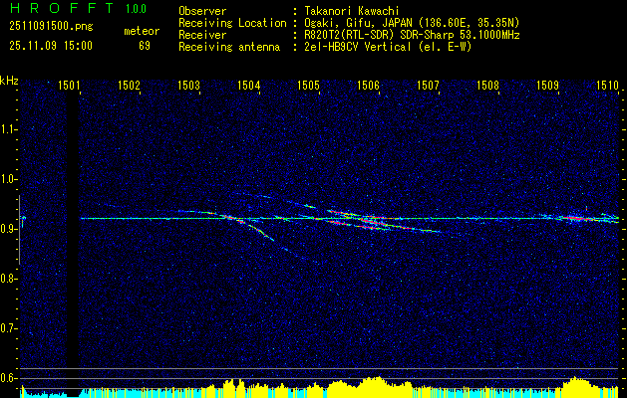Click the Receiving antenna label
Screen dimensions: 627x398
pyautogui.click(x=229, y=47)
